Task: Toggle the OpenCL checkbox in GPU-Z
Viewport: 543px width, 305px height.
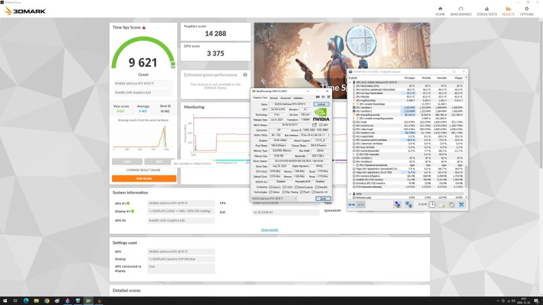Action: tap(271, 187)
